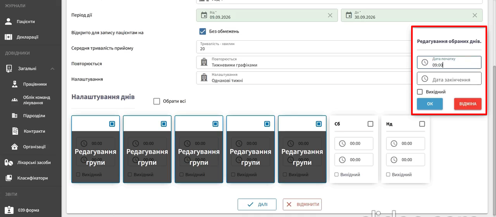Screen dimensions: 496x217
Task: Click building icon in Налаштування field
Action: [x=204, y=77]
